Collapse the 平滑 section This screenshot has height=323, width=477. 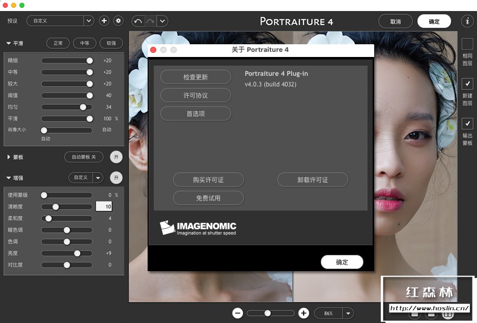(x=9, y=43)
